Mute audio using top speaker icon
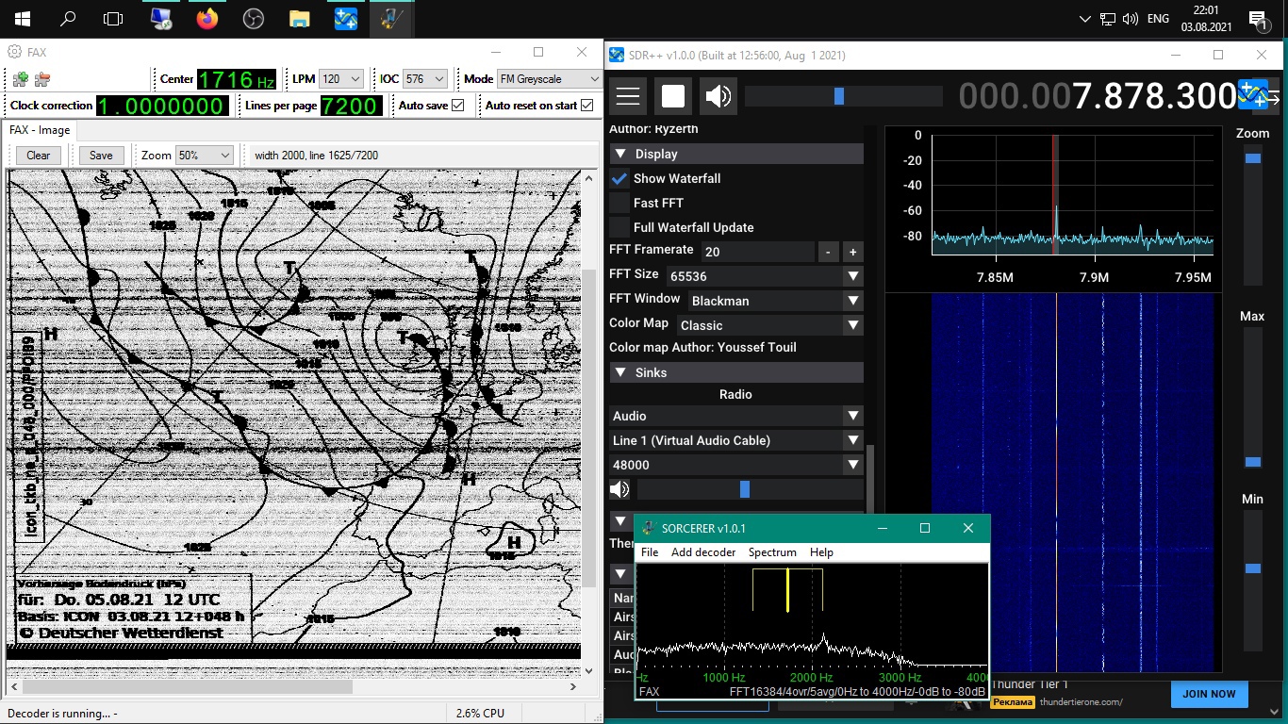 (x=718, y=96)
